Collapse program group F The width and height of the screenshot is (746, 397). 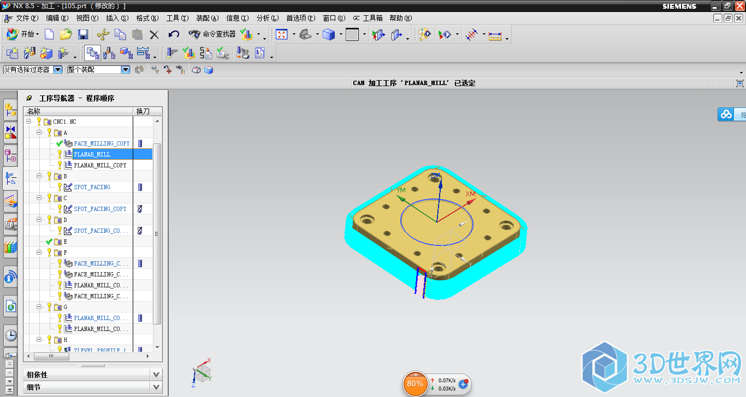point(39,252)
